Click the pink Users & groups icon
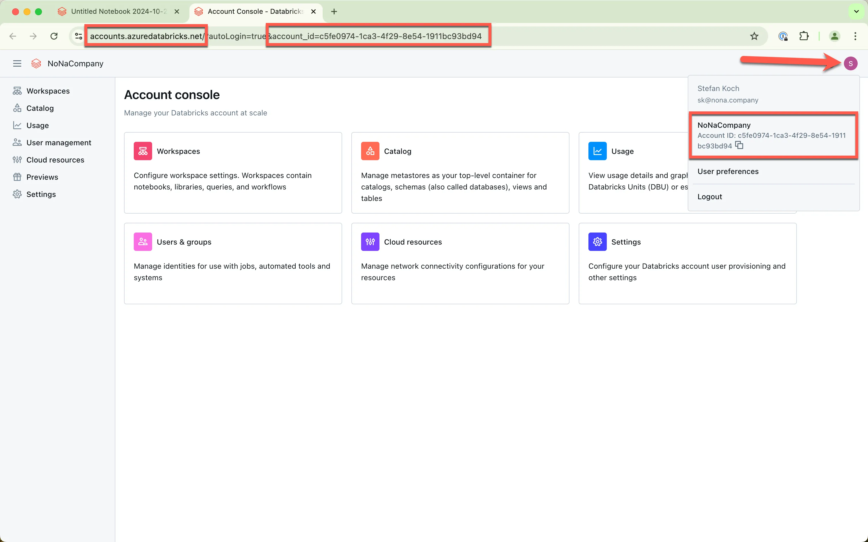The width and height of the screenshot is (868, 542). (x=143, y=242)
